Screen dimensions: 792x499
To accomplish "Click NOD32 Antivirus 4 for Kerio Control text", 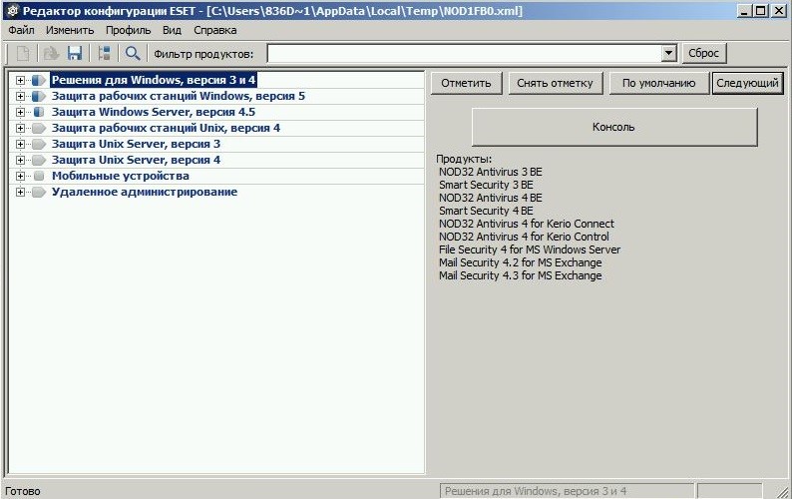I will (524, 237).
